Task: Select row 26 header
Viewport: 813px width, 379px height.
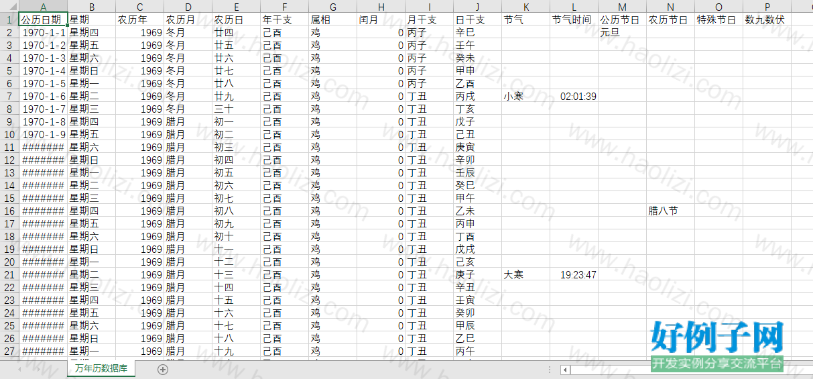Action: (9, 338)
